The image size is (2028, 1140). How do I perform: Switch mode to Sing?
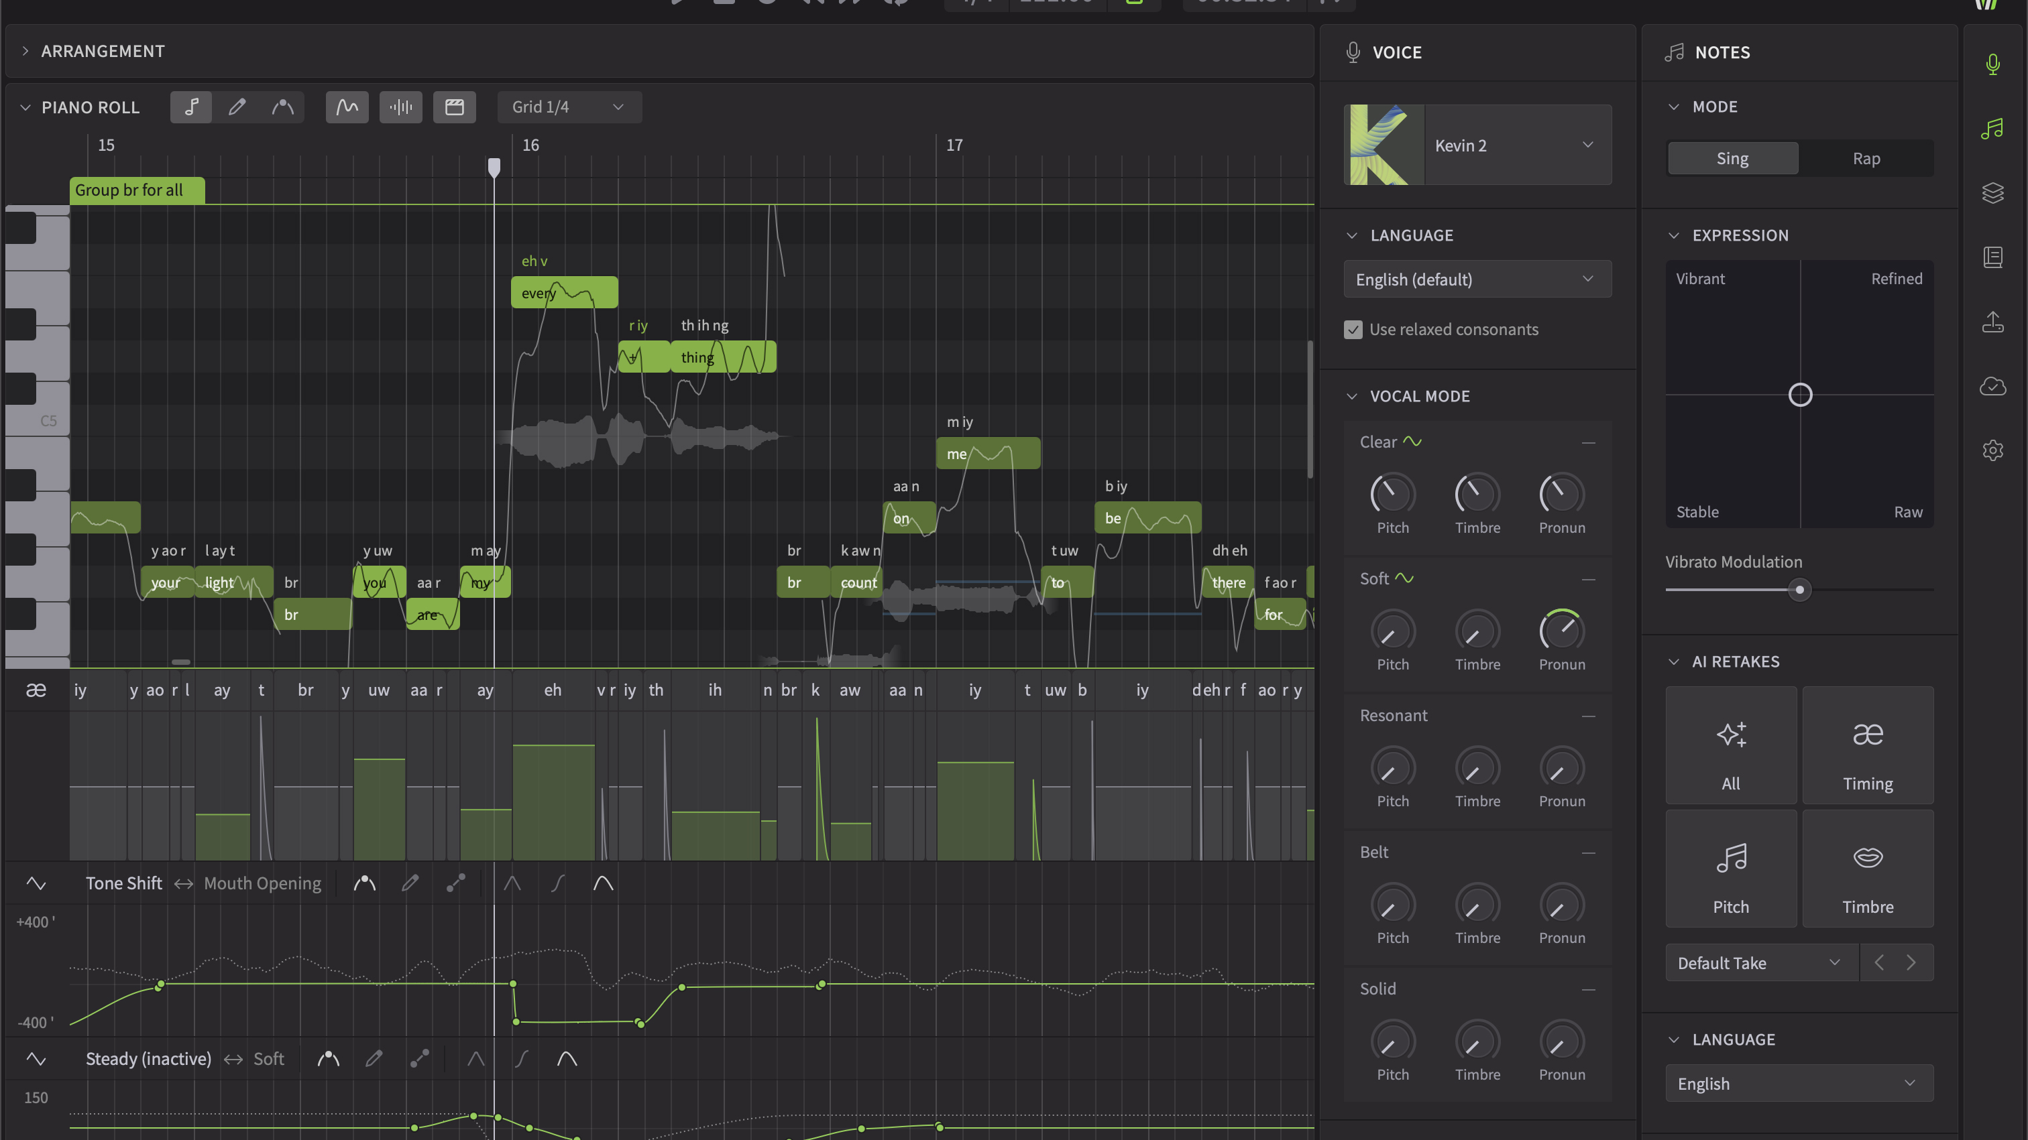pos(1732,158)
